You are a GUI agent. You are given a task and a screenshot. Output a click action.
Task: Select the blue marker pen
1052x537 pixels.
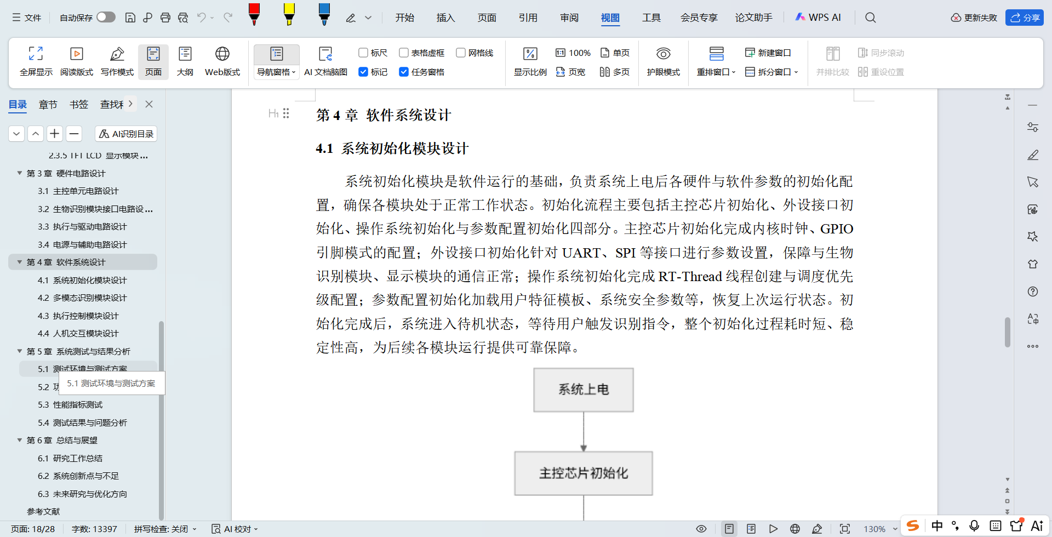[x=324, y=14]
